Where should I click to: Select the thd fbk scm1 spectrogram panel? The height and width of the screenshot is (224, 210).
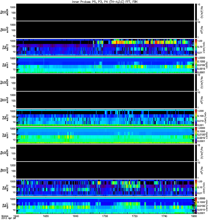click(105, 136)
